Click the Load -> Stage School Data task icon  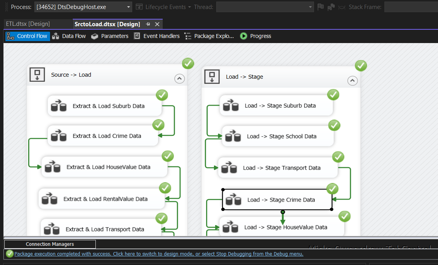pos(233,136)
